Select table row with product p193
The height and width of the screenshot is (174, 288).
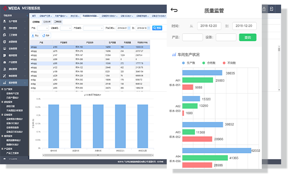coord(90,47)
